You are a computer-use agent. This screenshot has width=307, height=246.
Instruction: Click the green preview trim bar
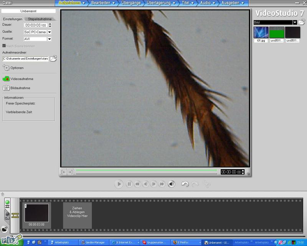point(147,170)
